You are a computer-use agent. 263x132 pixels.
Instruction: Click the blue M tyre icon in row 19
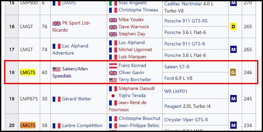tap(233, 99)
